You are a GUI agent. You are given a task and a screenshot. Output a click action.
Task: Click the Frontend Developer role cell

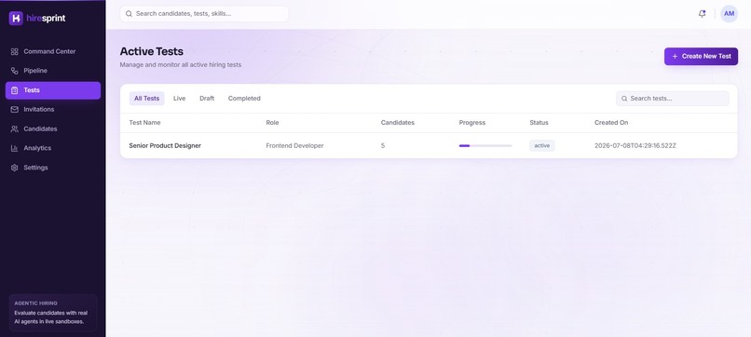(x=294, y=145)
